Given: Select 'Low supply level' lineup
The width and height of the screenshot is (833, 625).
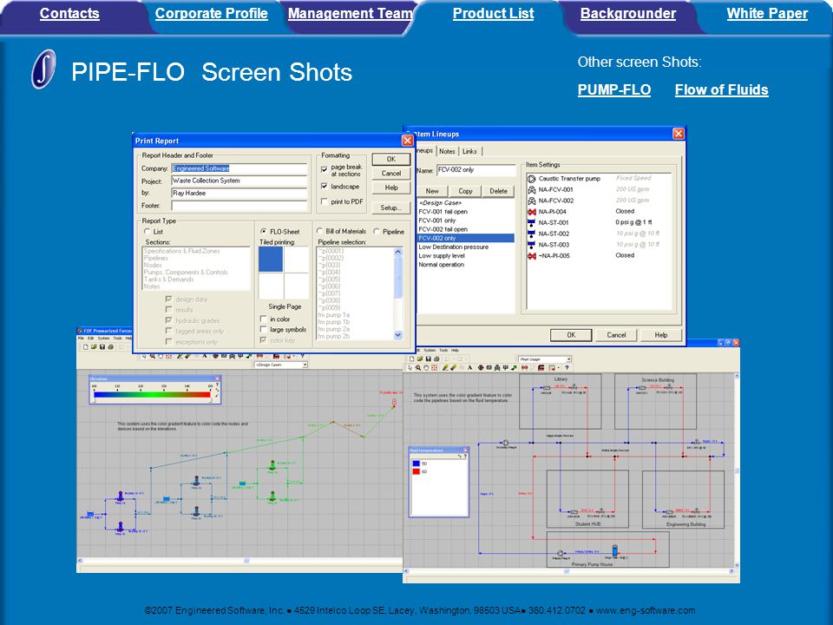Looking at the screenshot, I should click(441, 255).
